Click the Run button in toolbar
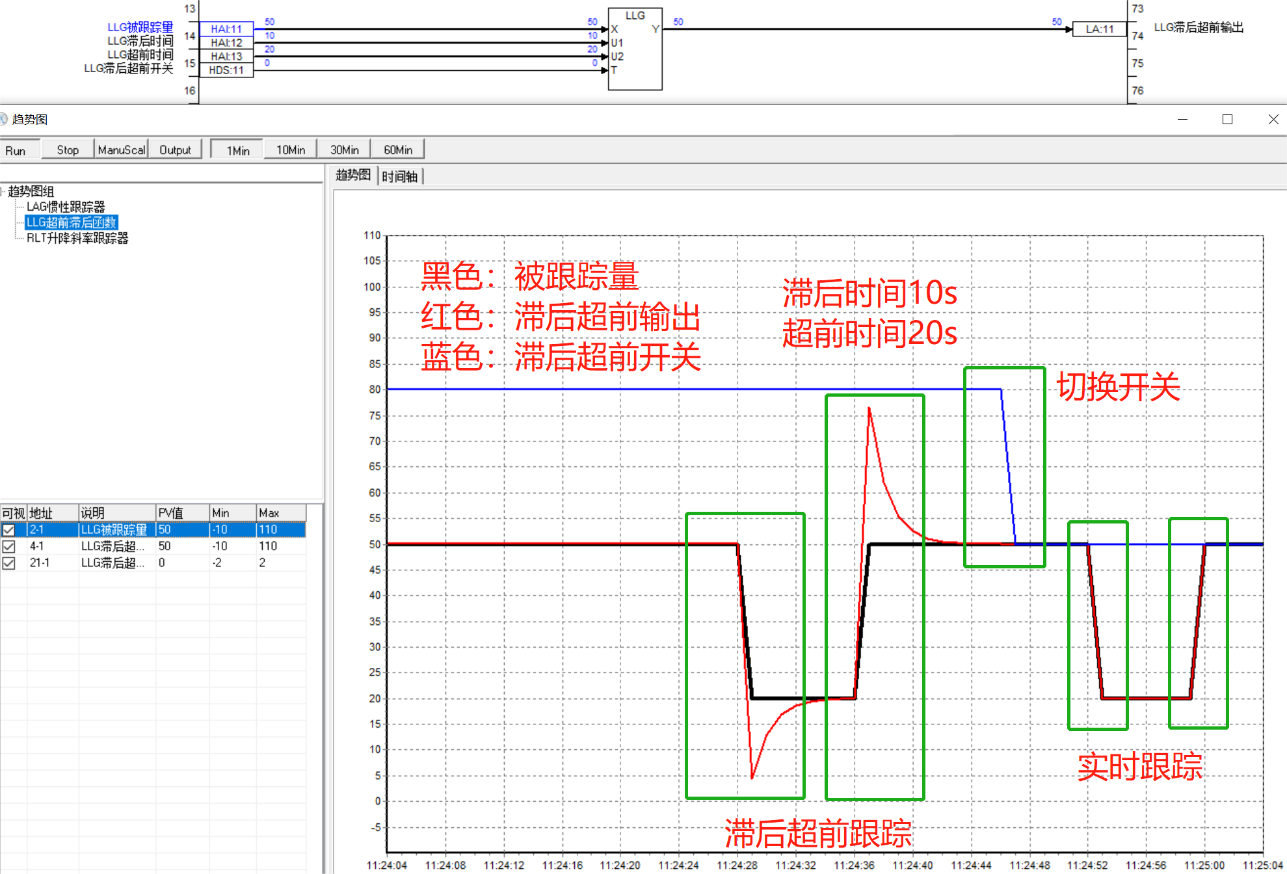This screenshot has height=874, width=1287. click(x=16, y=150)
